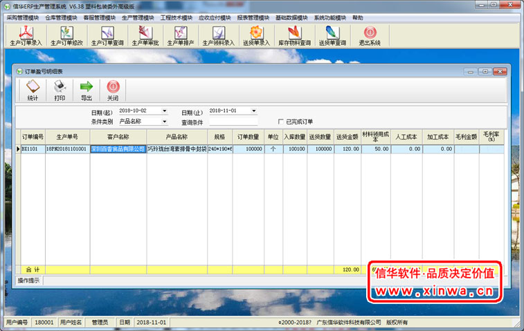Click 退出系统 exit icon

click(x=370, y=36)
